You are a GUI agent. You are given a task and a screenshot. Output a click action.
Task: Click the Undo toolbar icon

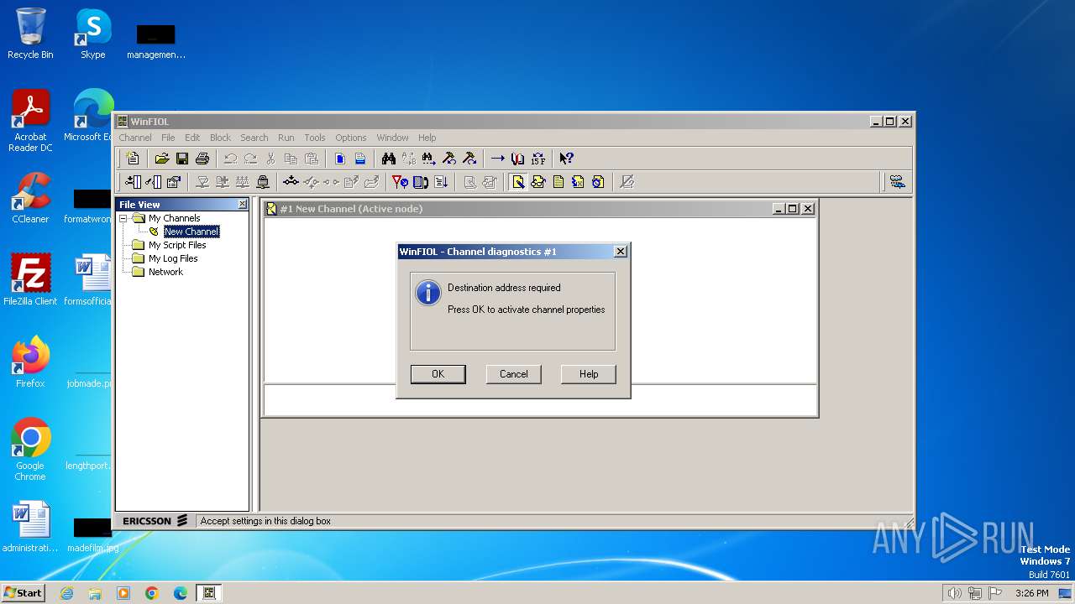(x=230, y=159)
